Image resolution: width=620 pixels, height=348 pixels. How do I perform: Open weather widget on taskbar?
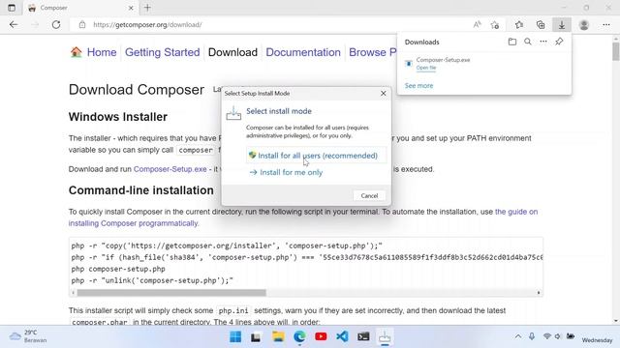coord(28,336)
